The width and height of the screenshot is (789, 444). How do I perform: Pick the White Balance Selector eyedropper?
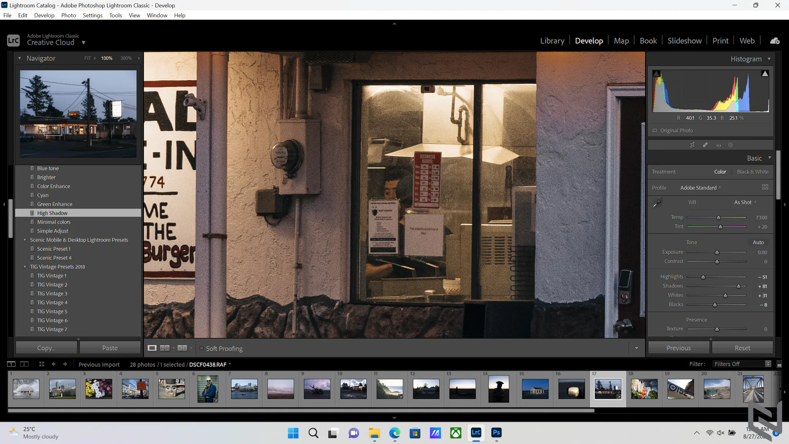point(658,203)
